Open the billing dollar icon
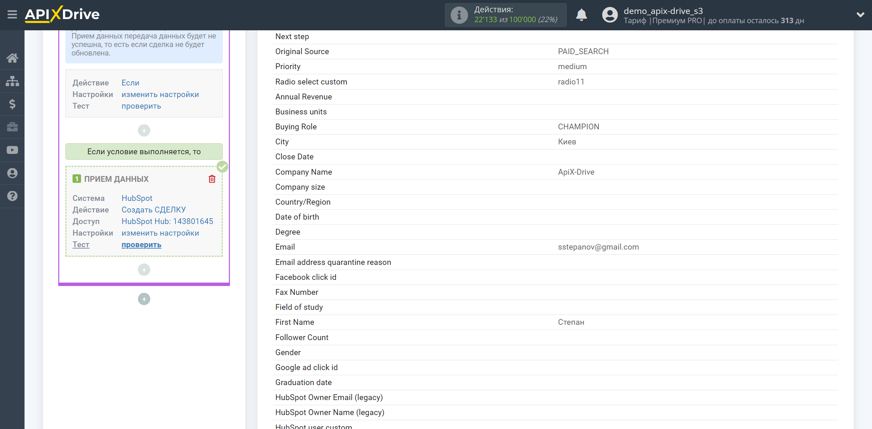This screenshot has height=429, width=872. pos(12,104)
